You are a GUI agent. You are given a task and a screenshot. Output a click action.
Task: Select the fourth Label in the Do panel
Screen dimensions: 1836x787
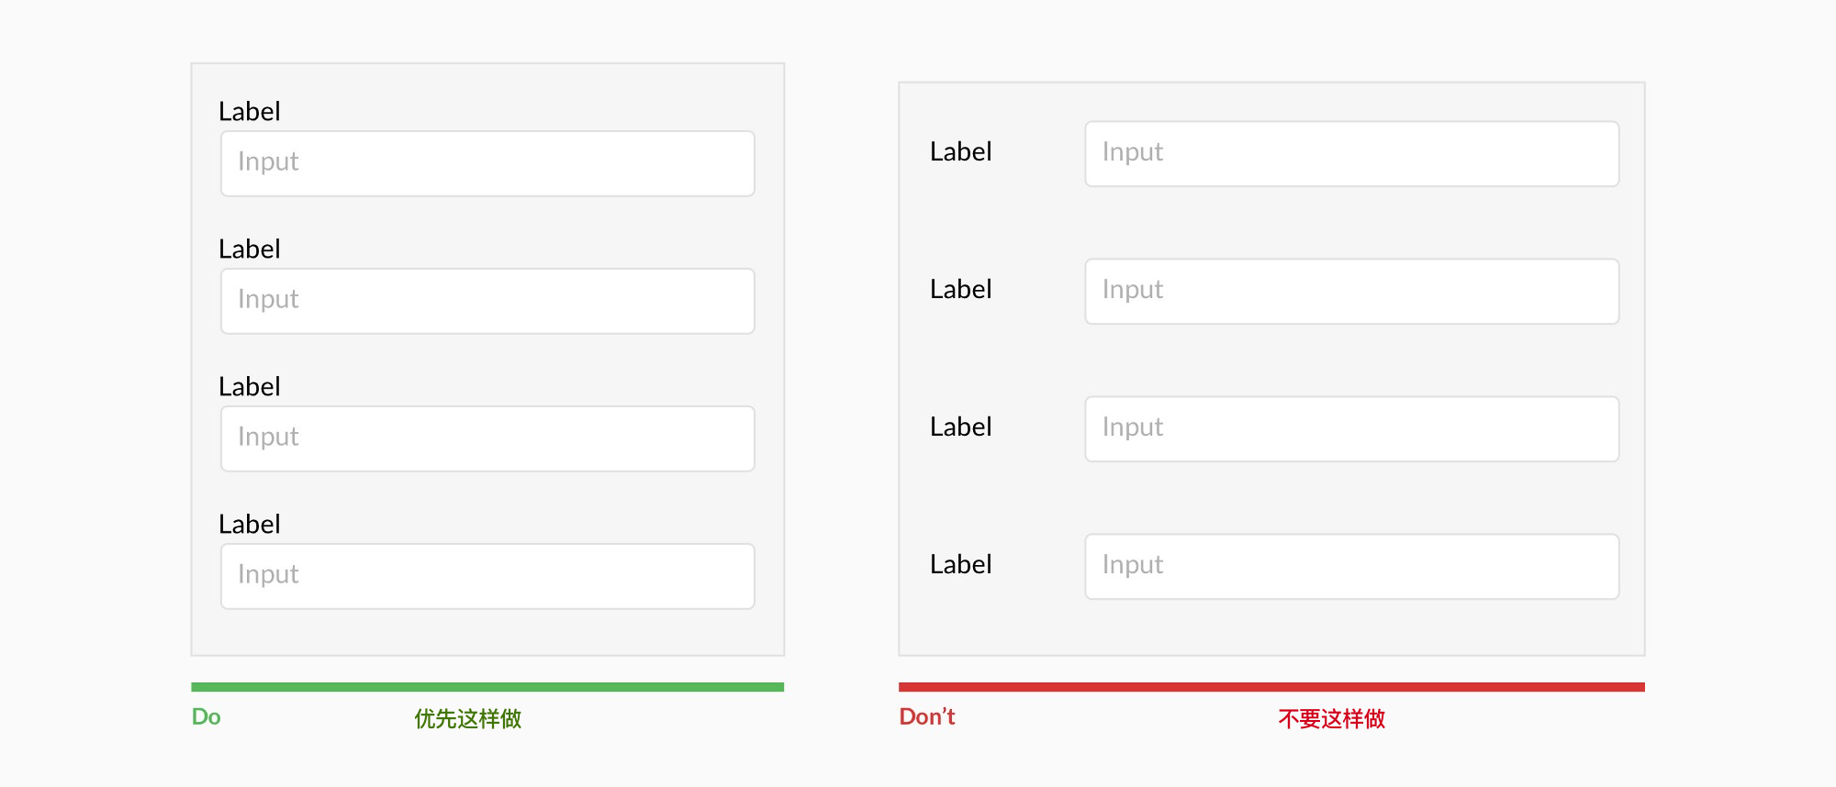pyautogui.click(x=250, y=525)
